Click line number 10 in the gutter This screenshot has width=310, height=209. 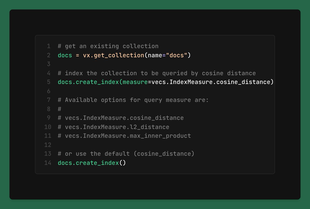pyautogui.click(x=48, y=127)
